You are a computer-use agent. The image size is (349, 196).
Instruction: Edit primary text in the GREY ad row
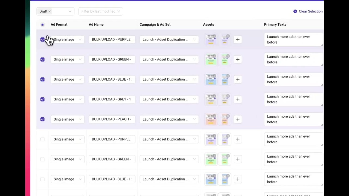pyautogui.click(x=293, y=99)
